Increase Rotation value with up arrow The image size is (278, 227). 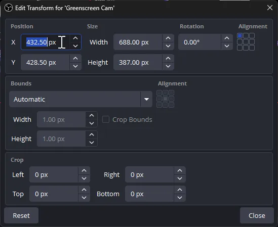227,38
